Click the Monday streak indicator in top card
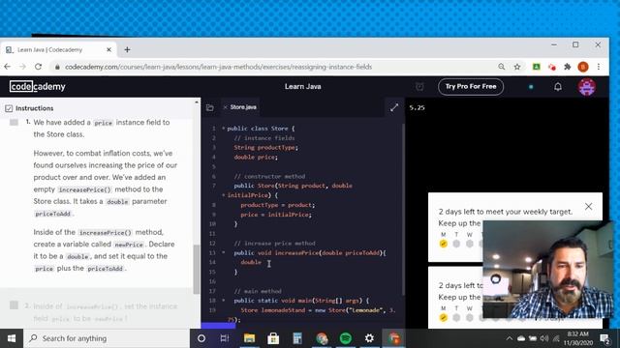620x348 pixels. click(444, 244)
